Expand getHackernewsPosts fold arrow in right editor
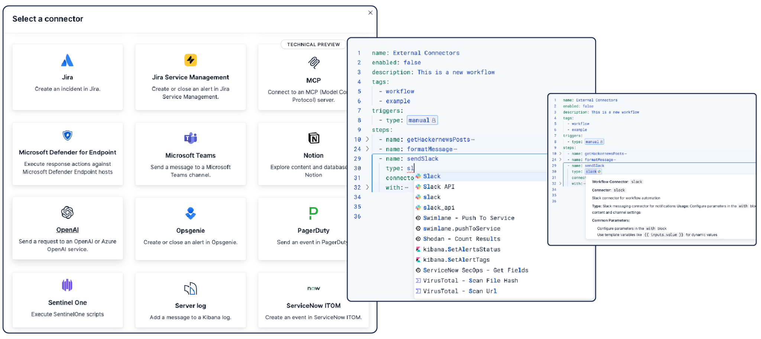Image resolution: width=761 pixels, height=339 pixels. coord(560,154)
